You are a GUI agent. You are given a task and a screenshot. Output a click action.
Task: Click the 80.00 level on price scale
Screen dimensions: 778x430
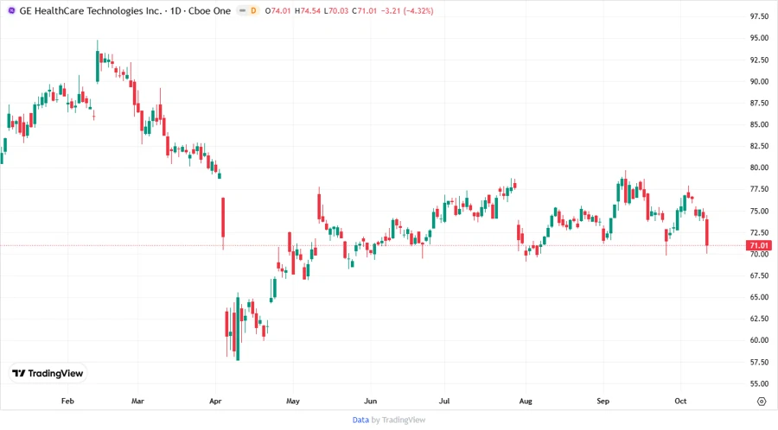(x=760, y=168)
